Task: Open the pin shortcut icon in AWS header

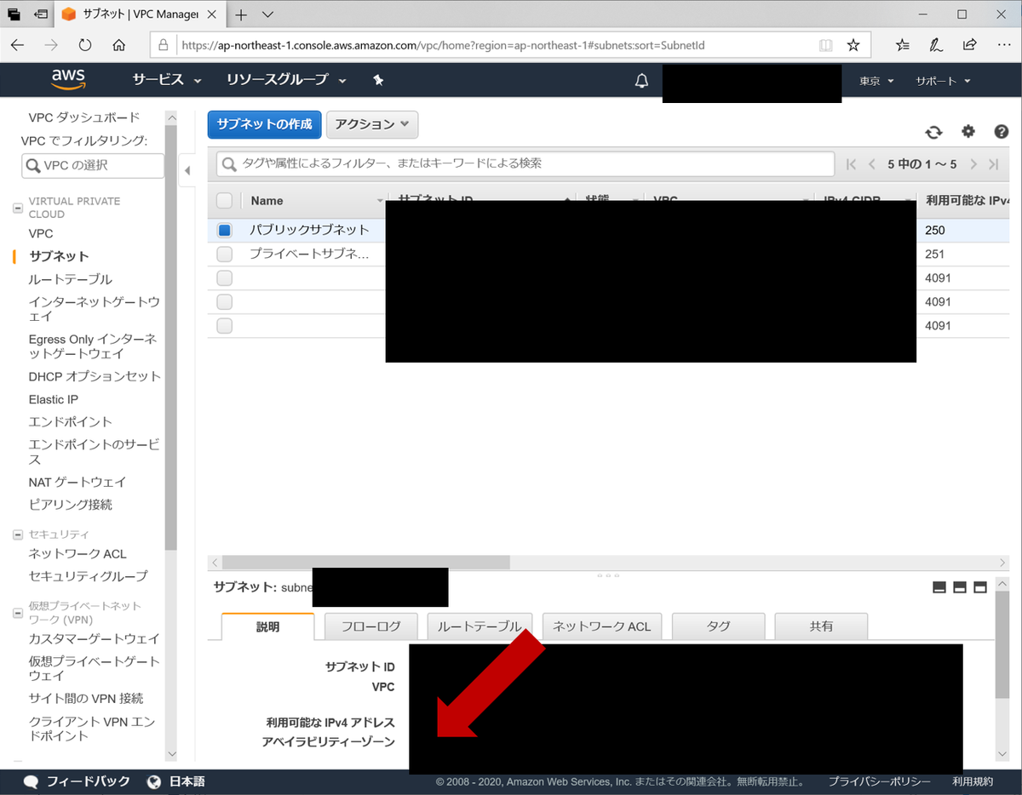Action: point(378,80)
